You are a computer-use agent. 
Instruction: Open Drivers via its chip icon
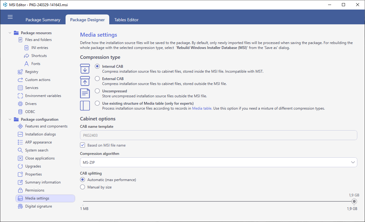click(20, 104)
